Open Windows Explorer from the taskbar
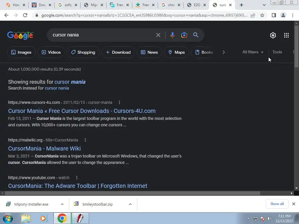Screen dimensions: 299x224 [x=26, y=218]
